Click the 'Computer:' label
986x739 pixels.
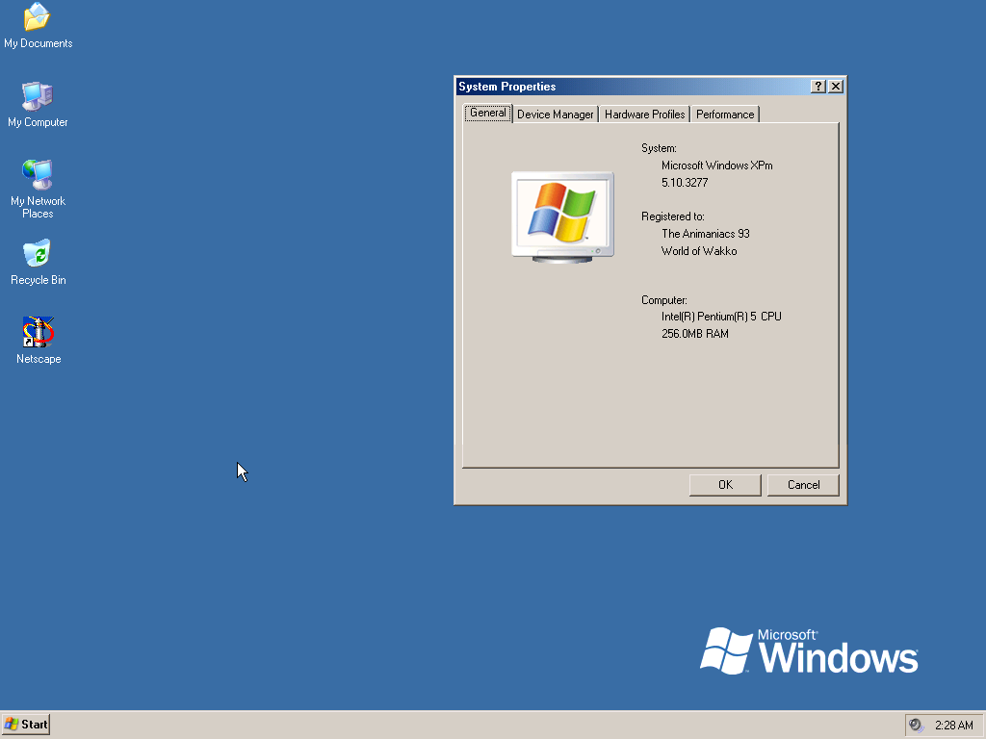(664, 300)
